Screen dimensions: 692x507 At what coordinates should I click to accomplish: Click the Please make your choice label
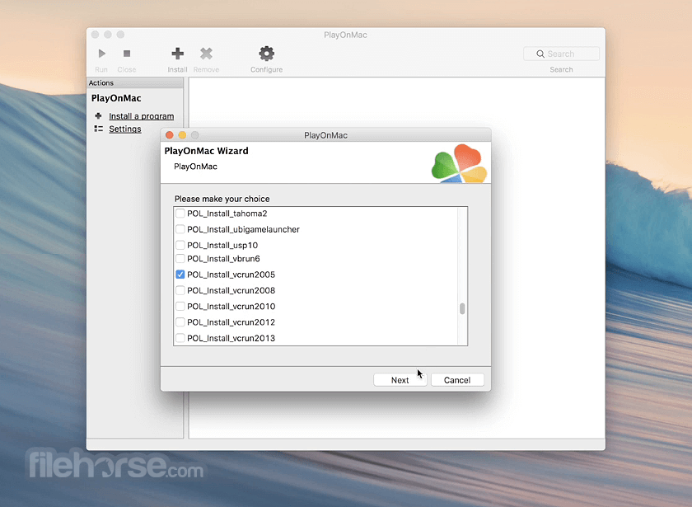(x=222, y=199)
